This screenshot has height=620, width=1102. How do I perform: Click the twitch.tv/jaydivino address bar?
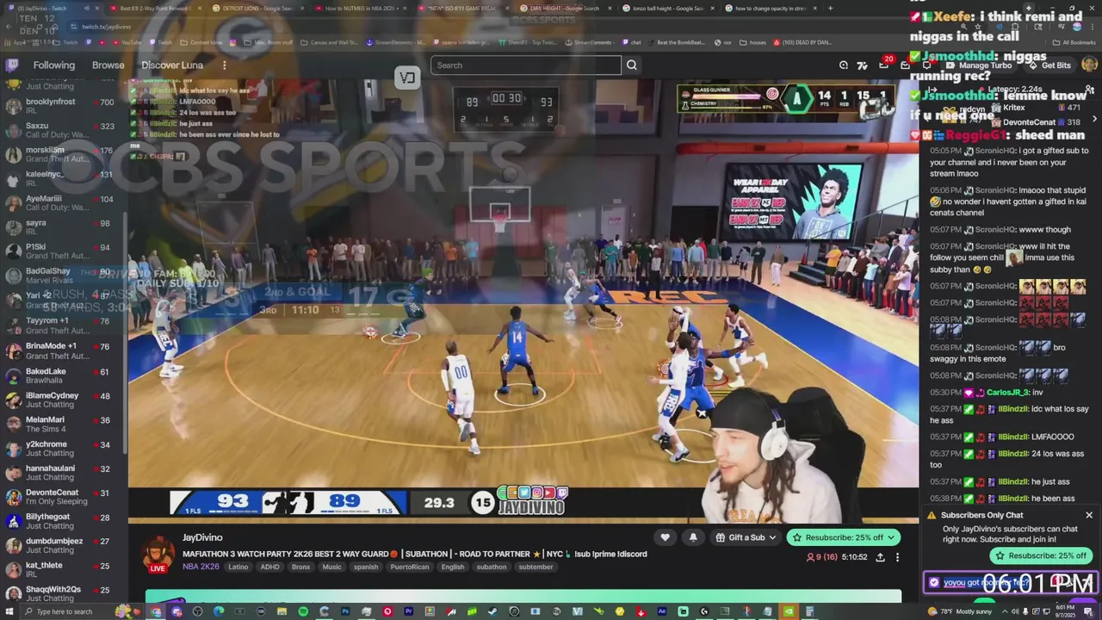pyautogui.click(x=107, y=27)
